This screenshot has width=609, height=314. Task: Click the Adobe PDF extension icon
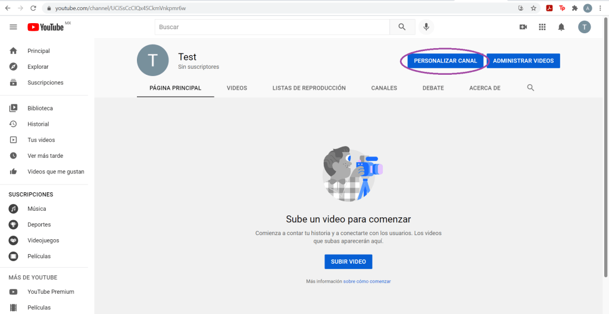pos(549,8)
